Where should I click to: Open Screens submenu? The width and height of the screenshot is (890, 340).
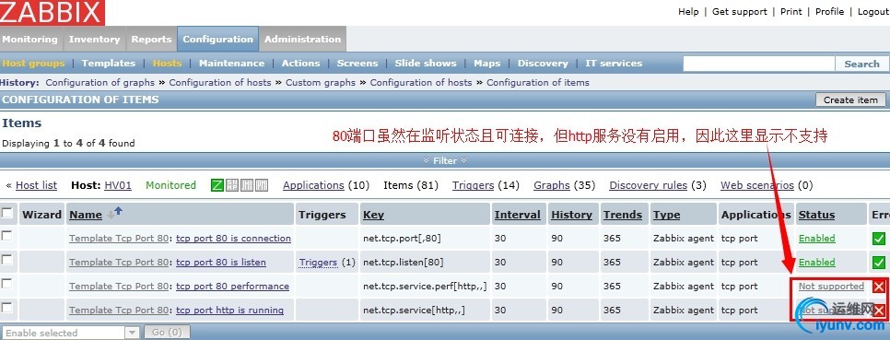tap(357, 63)
